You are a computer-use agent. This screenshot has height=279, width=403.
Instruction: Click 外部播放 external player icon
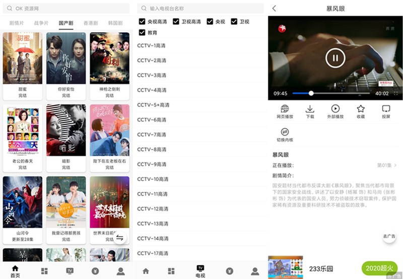click(x=335, y=111)
